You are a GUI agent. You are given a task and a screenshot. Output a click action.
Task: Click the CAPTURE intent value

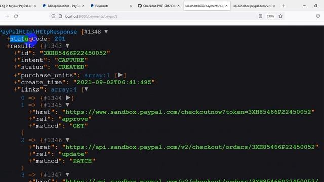[71, 60]
